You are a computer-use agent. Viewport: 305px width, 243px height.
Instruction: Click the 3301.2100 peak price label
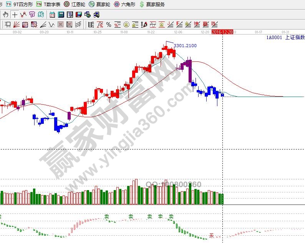click(x=185, y=46)
